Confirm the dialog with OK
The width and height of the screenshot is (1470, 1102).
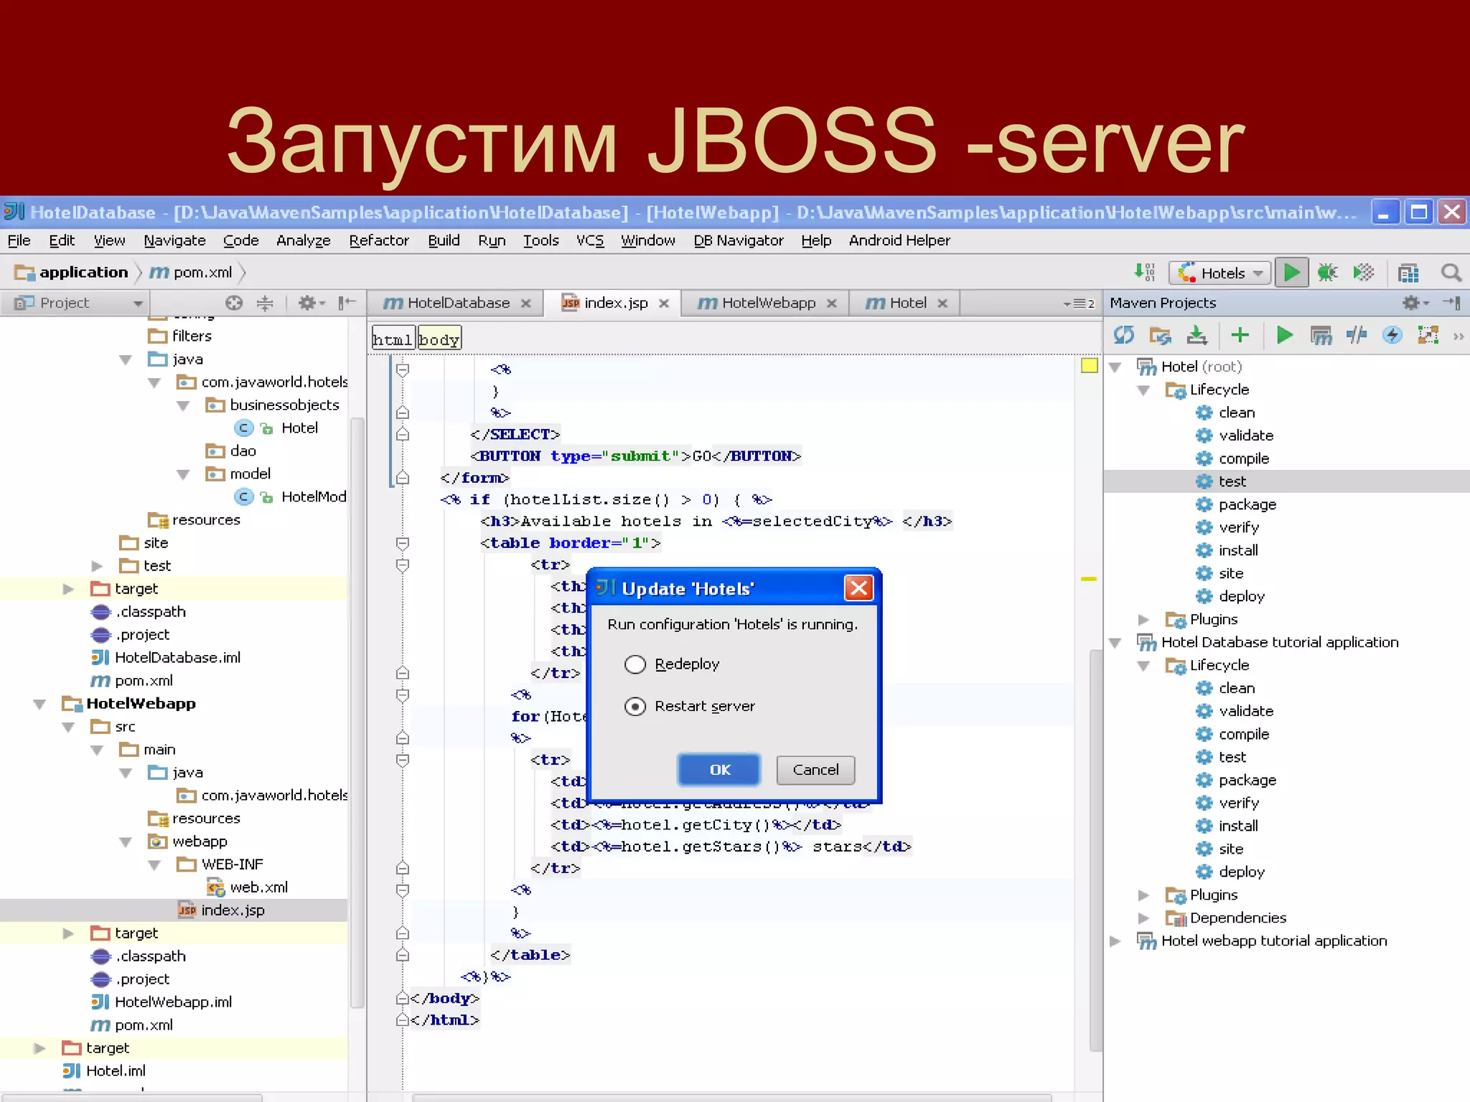coord(719,770)
